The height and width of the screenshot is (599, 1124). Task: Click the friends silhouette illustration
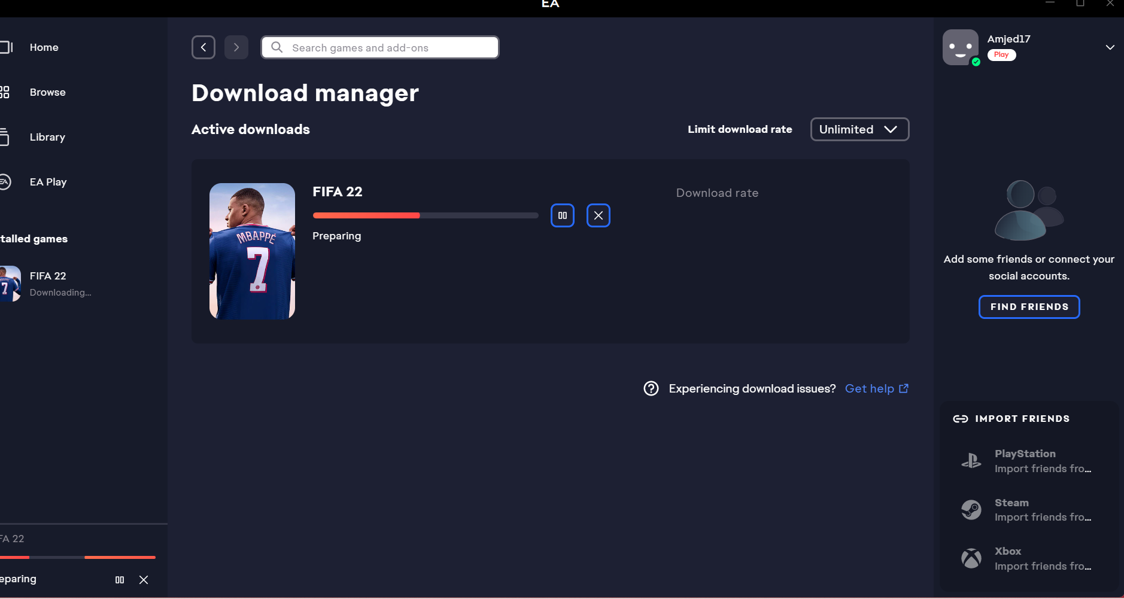[1029, 210]
